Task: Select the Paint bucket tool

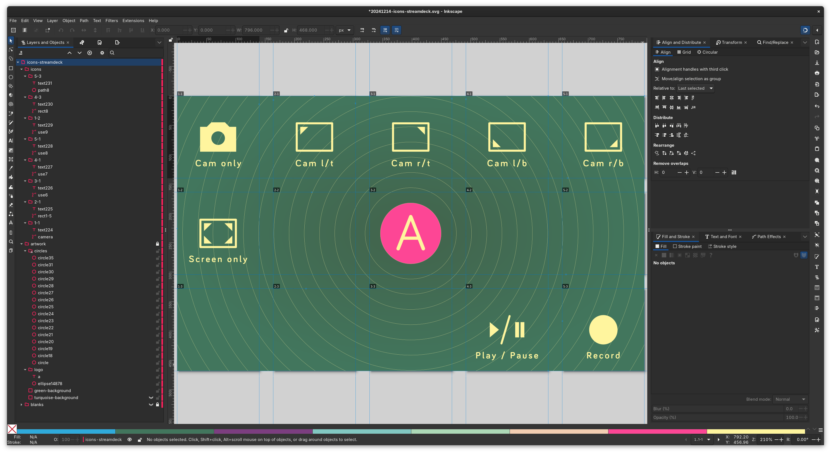Action: pyautogui.click(x=11, y=177)
